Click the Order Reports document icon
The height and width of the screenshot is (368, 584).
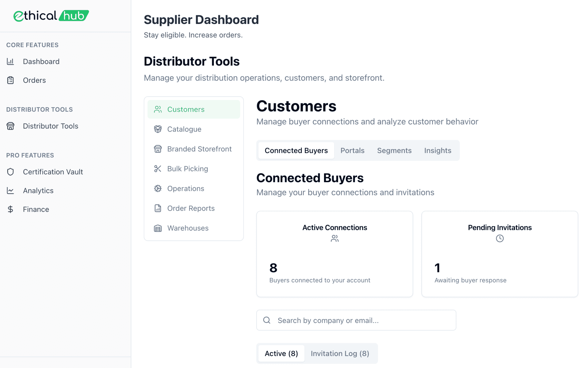(158, 209)
